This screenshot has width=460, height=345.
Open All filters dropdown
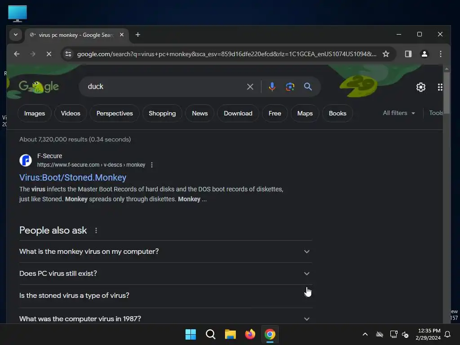399,113
